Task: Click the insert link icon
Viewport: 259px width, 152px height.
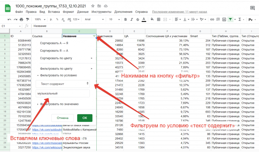Action: (x=212, y=20)
